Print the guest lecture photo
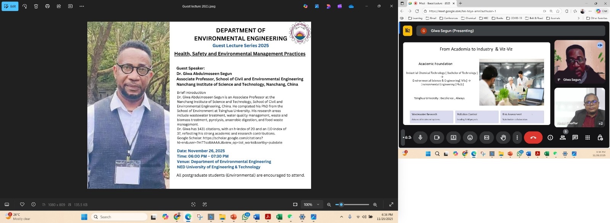The height and width of the screenshot is (223, 610). tap(47, 6)
